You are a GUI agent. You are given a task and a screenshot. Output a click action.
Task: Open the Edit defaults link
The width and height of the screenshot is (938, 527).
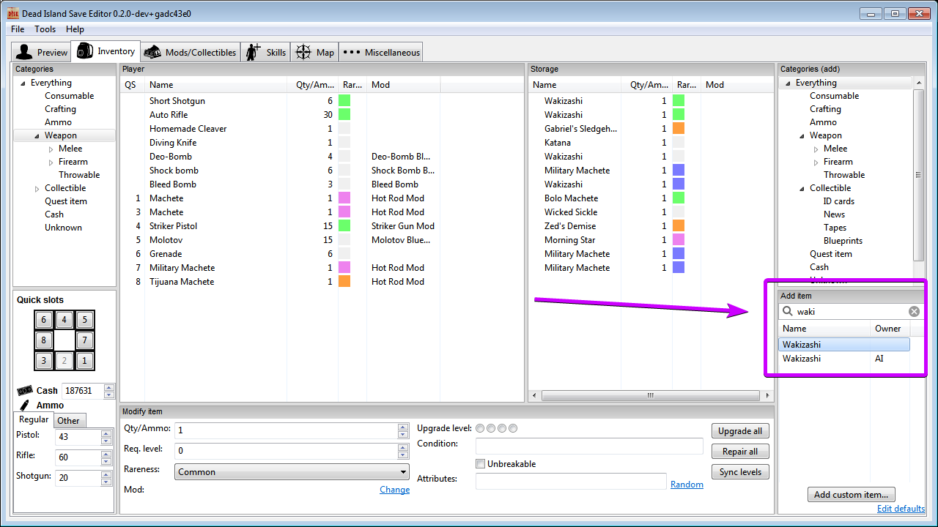coord(901,509)
